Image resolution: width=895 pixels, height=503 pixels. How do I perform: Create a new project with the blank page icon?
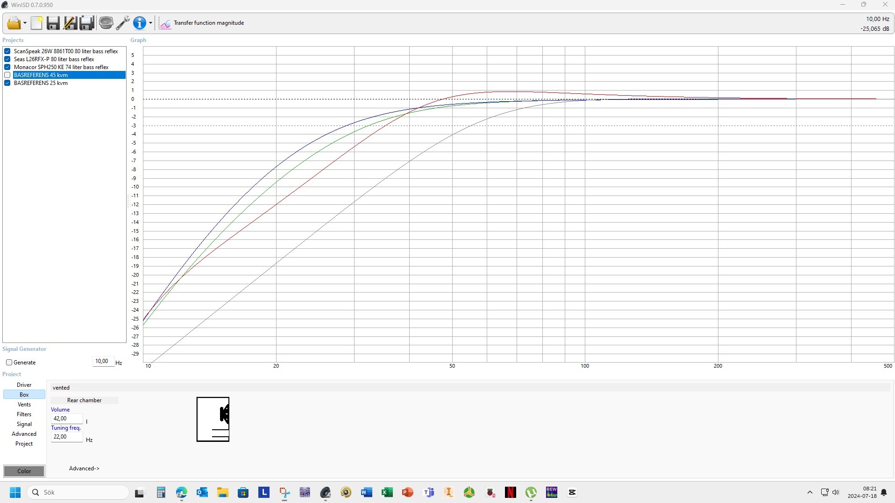click(x=36, y=23)
